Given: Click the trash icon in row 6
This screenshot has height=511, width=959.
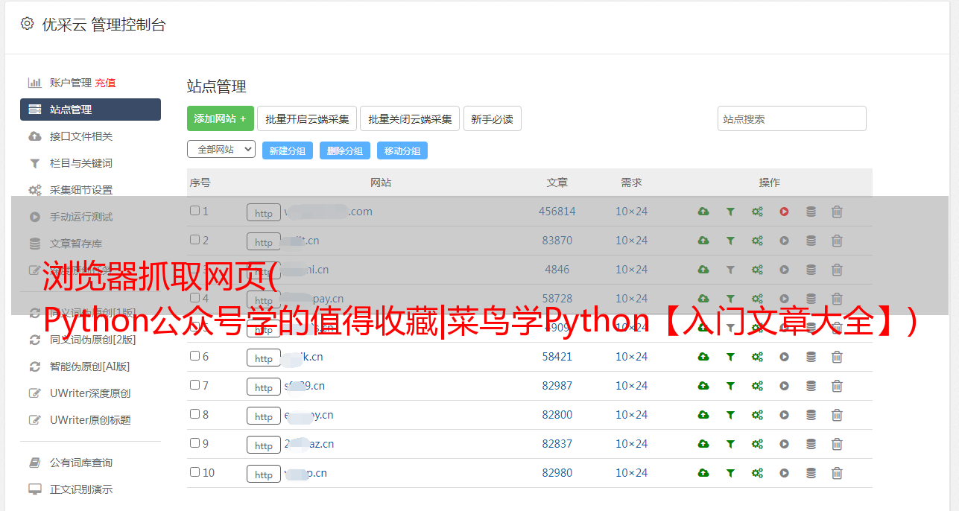Looking at the screenshot, I should point(837,357).
